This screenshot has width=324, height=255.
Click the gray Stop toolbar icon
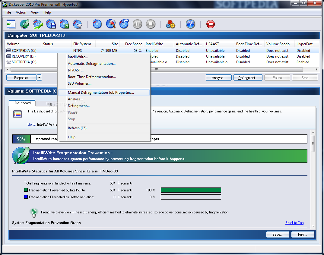click(151, 24)
